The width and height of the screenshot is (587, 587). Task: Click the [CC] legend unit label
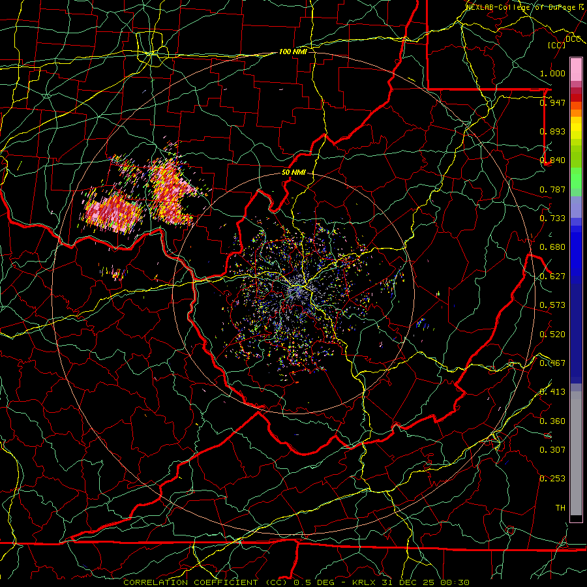[557, 45]
